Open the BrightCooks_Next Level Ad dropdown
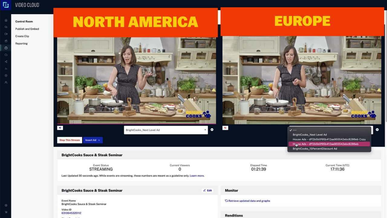This screenshot has width=387, height=218. pyautogui.click(x=166, y=130)
